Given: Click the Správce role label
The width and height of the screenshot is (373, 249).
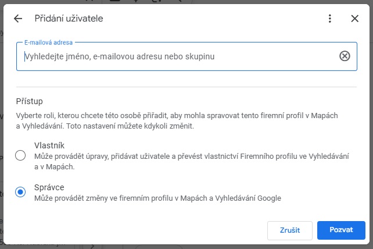Looking at the screenshot, I should pos(49,187).
